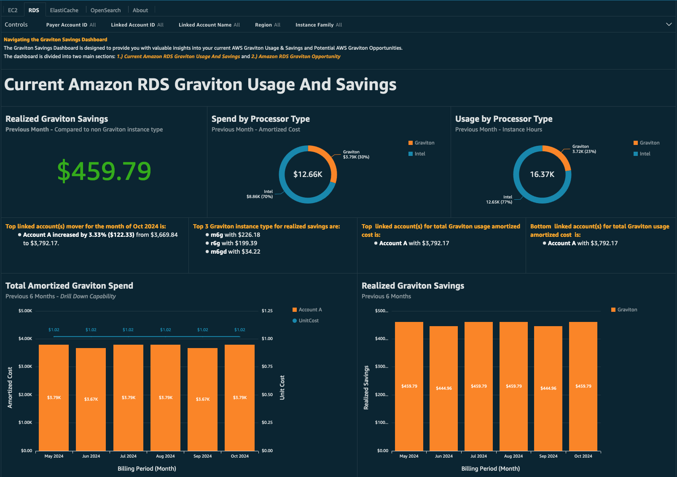Select the orange Graviton swatch in Spend legend
677x477 pixels.
click(410, 142)
